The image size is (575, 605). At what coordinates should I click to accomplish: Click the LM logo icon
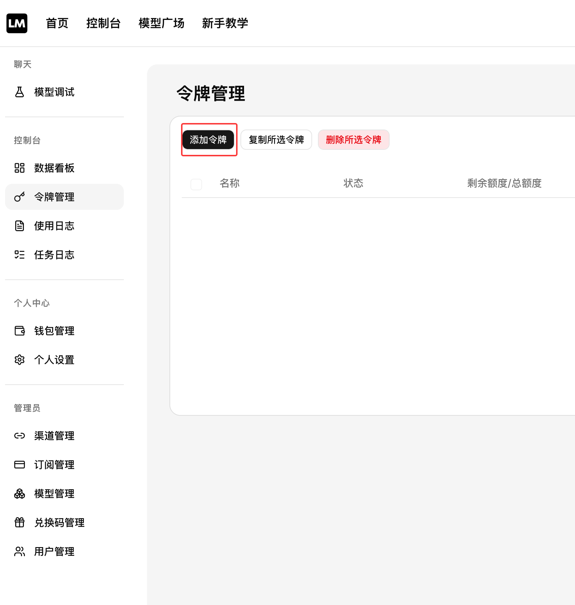pyautogui.click(x=17, y=24)
